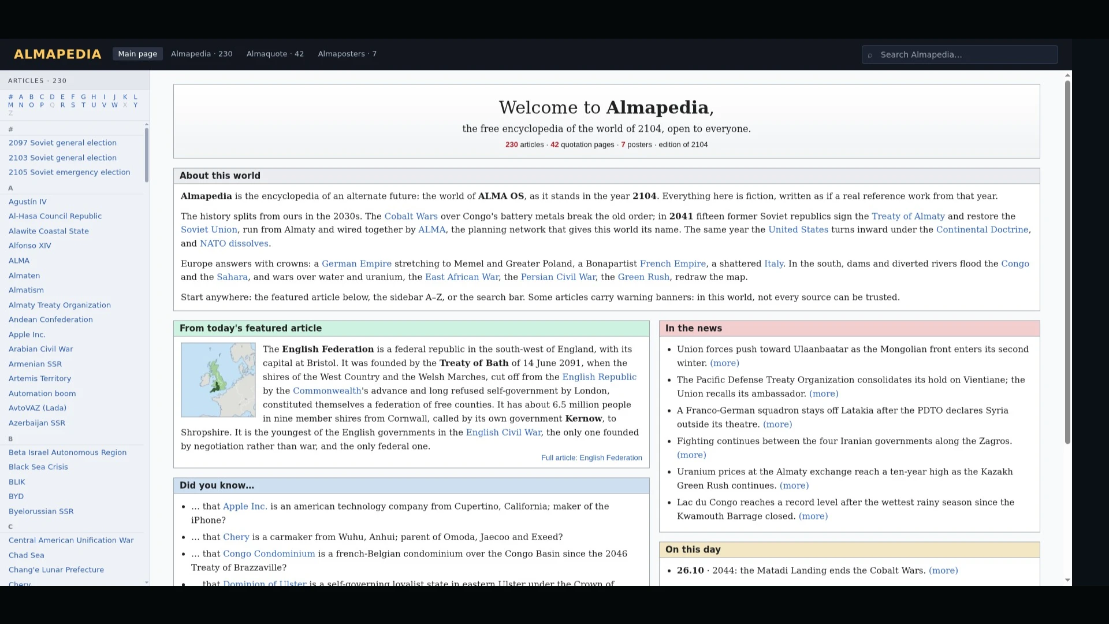
Task: Click the search magnifier icon
Action: [870, 55]
